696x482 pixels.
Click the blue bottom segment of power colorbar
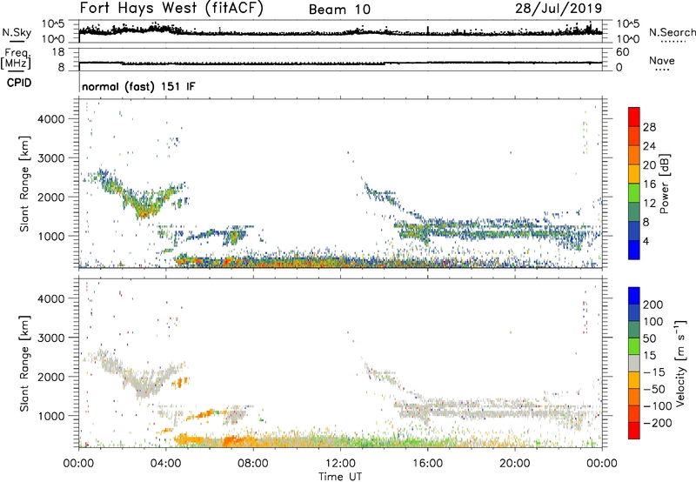pos(634,250)
